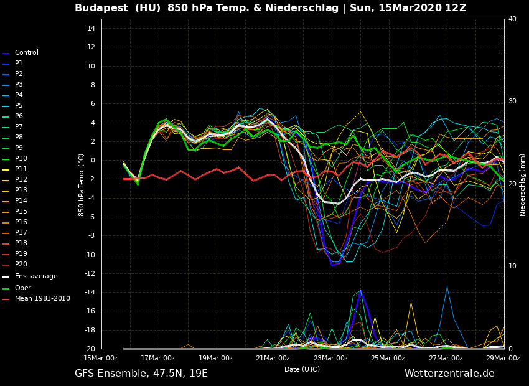Click the red Mean 1981-2010 legend swatch
This screenshot has height=386, width=529.
click(6, 299)
